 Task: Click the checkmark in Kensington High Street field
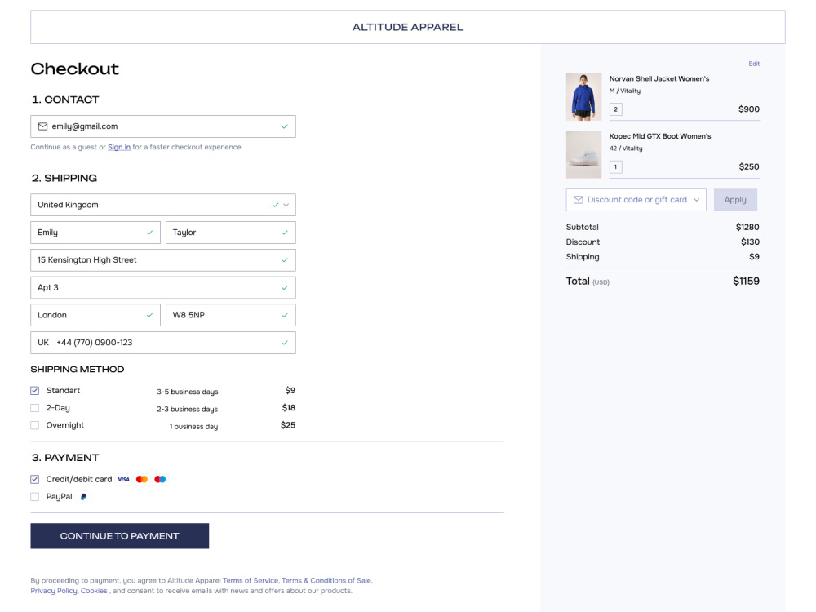[x=285, y=260]
